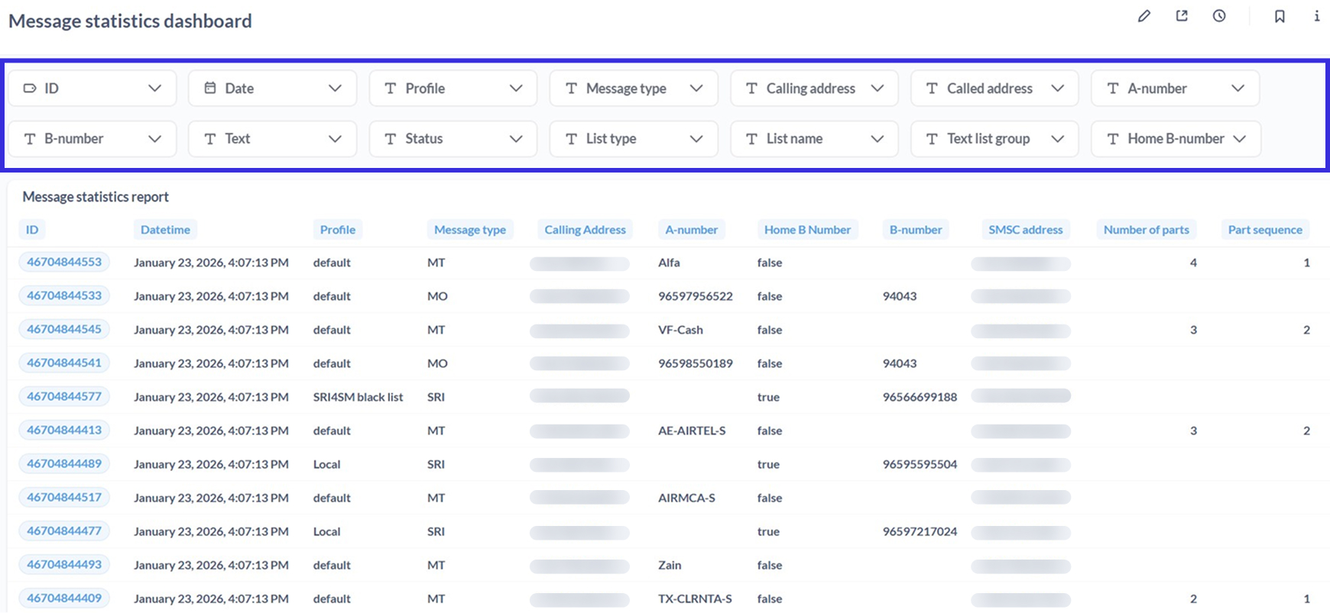Open message ID 46704844517
Image resolution: width=1330 pixels, height=613 pixels.
(x=64, y=497)
